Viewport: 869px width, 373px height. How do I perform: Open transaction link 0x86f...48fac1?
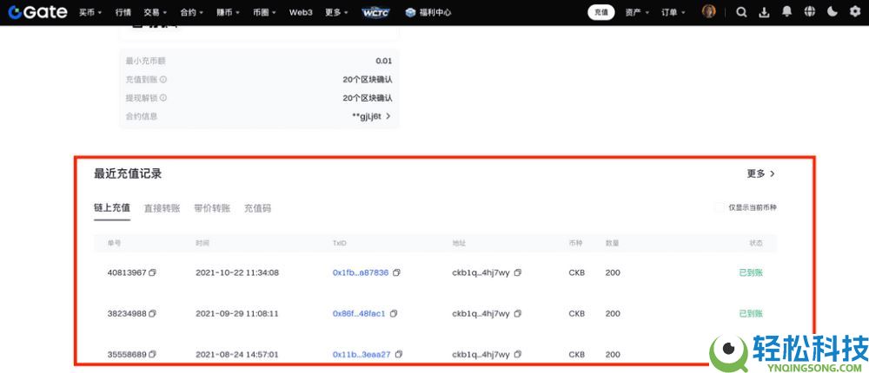359,313
